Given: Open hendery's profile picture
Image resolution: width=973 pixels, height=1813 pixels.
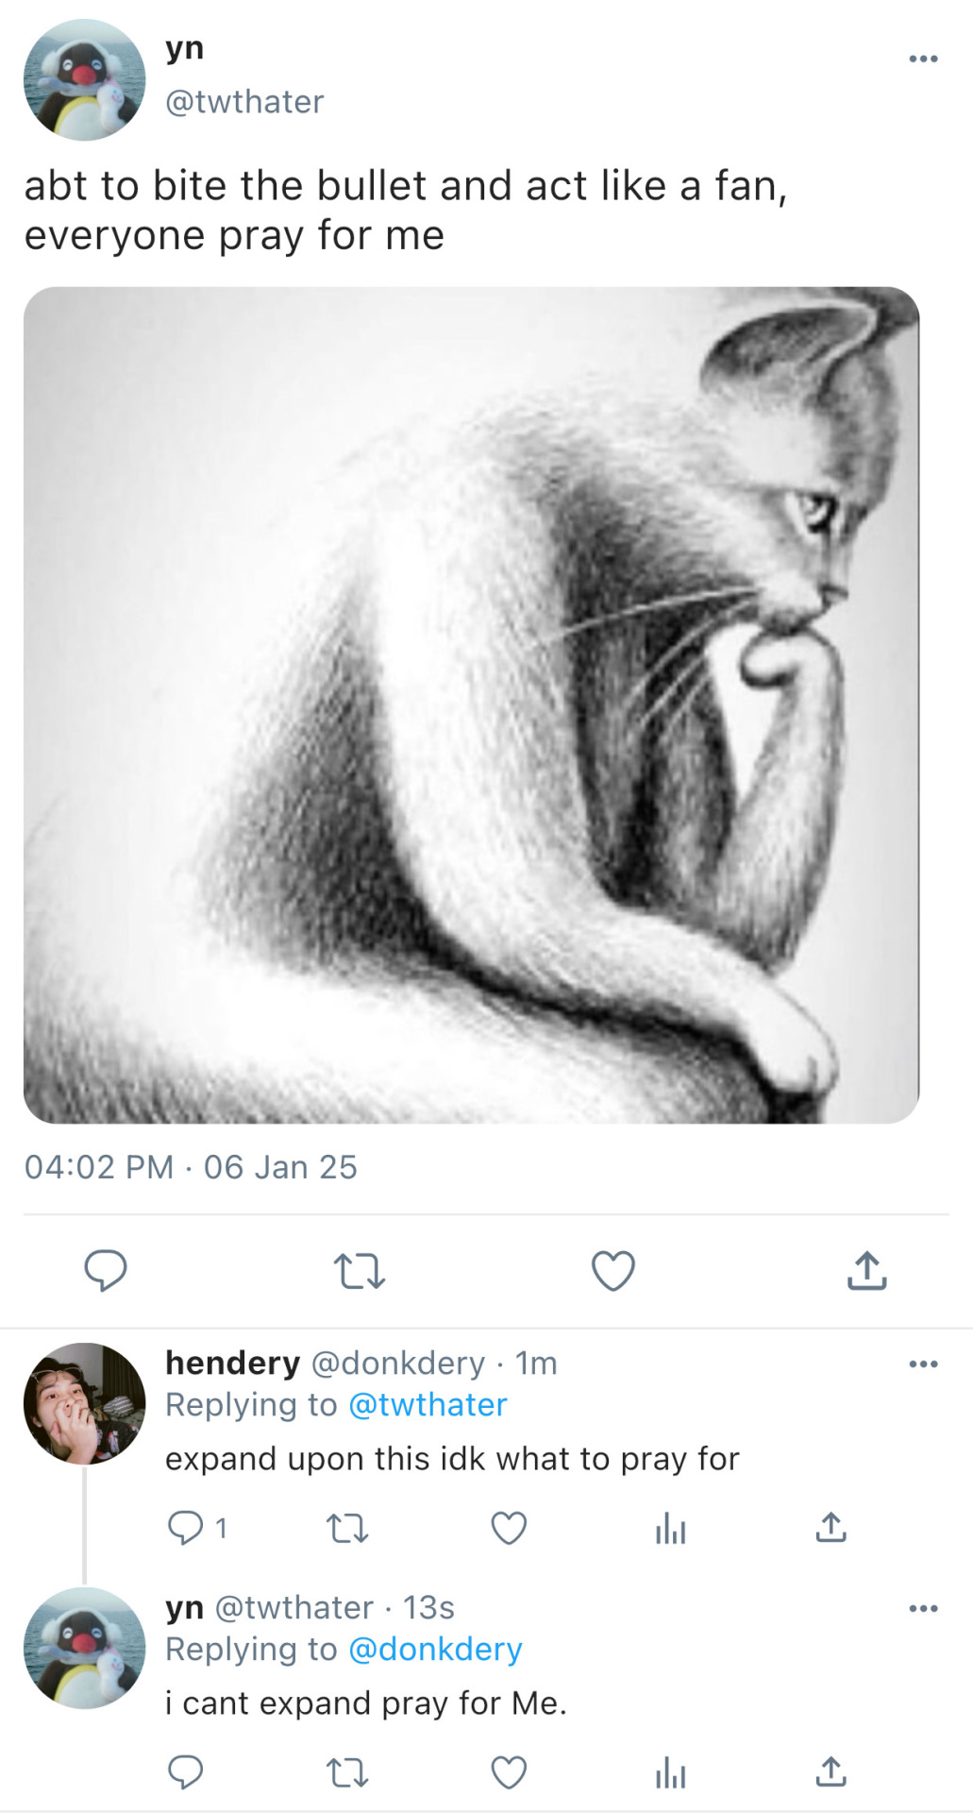Looking at the screenshot, I should click(85, 1403).
